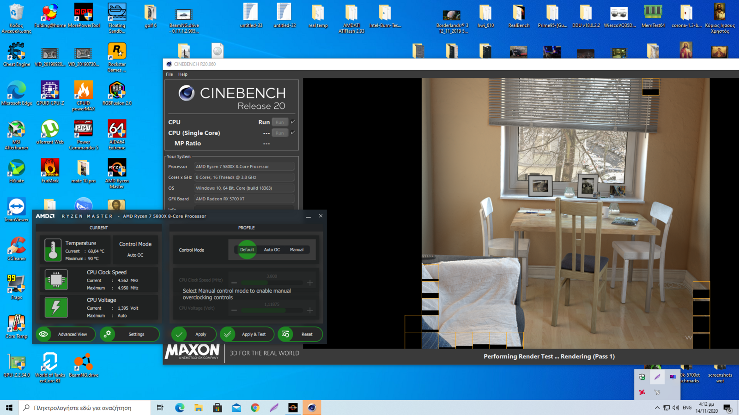Adjust the CPU Clock Speed slider
Screen dimensions: 739x415
tap(272, 283)
